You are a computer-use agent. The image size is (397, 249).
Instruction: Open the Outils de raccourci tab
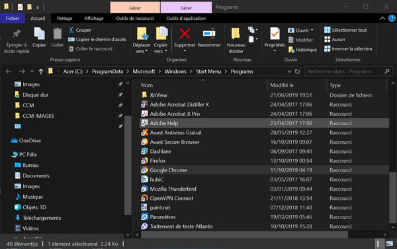tap(135, 19)
